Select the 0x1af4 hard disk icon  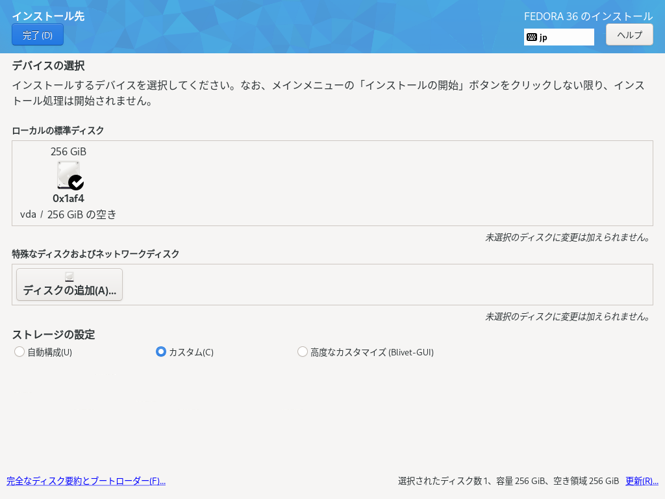point(70,175)
